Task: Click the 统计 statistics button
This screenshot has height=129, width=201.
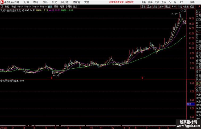Action: 161,7
